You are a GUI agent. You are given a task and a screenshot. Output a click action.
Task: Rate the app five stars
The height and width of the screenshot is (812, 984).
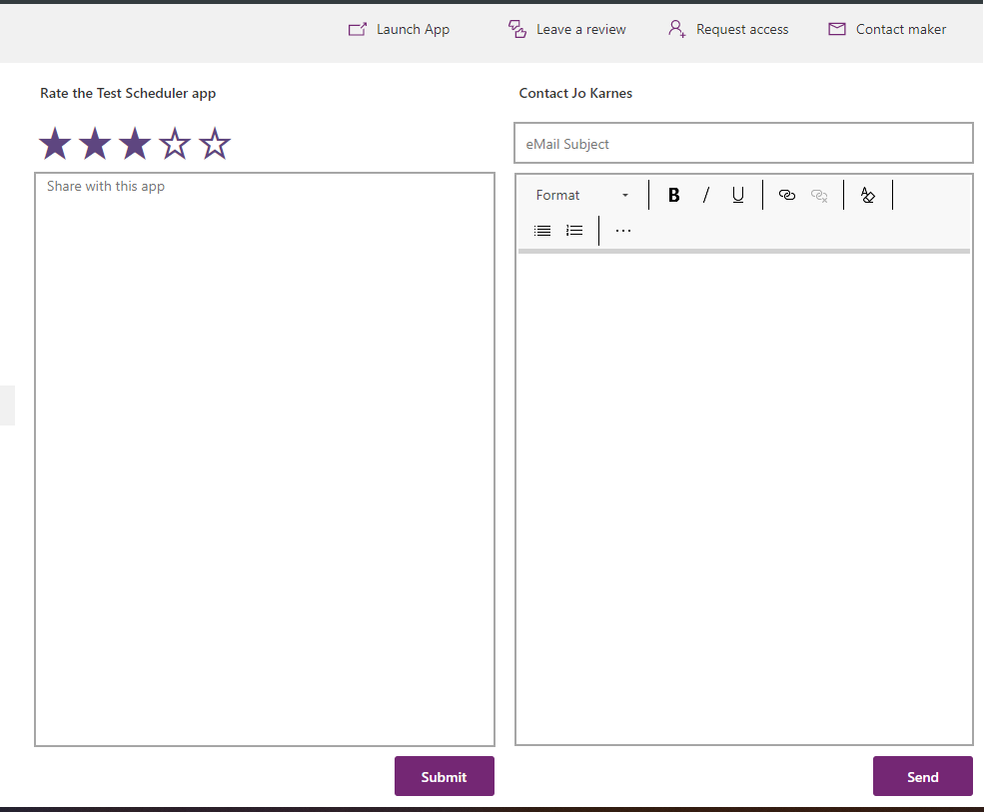coord(215,144)
